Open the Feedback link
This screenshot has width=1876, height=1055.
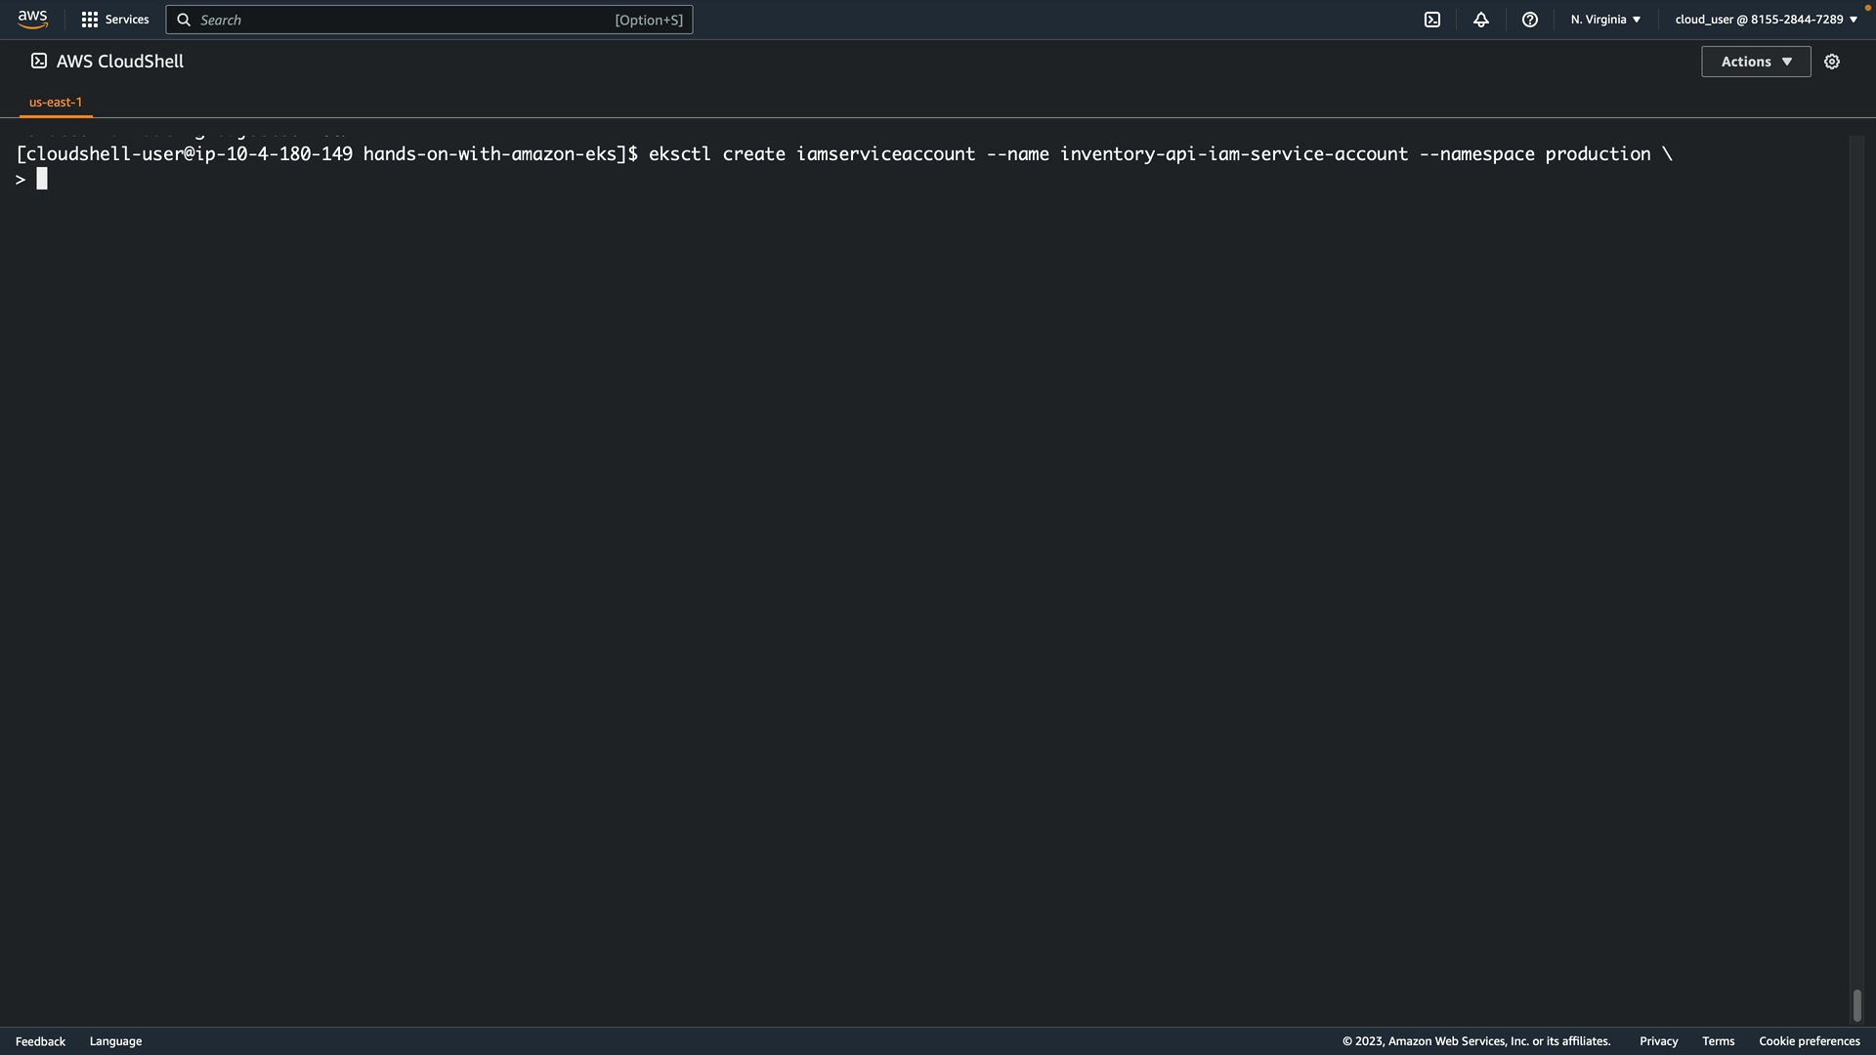tap(40, 1041)
